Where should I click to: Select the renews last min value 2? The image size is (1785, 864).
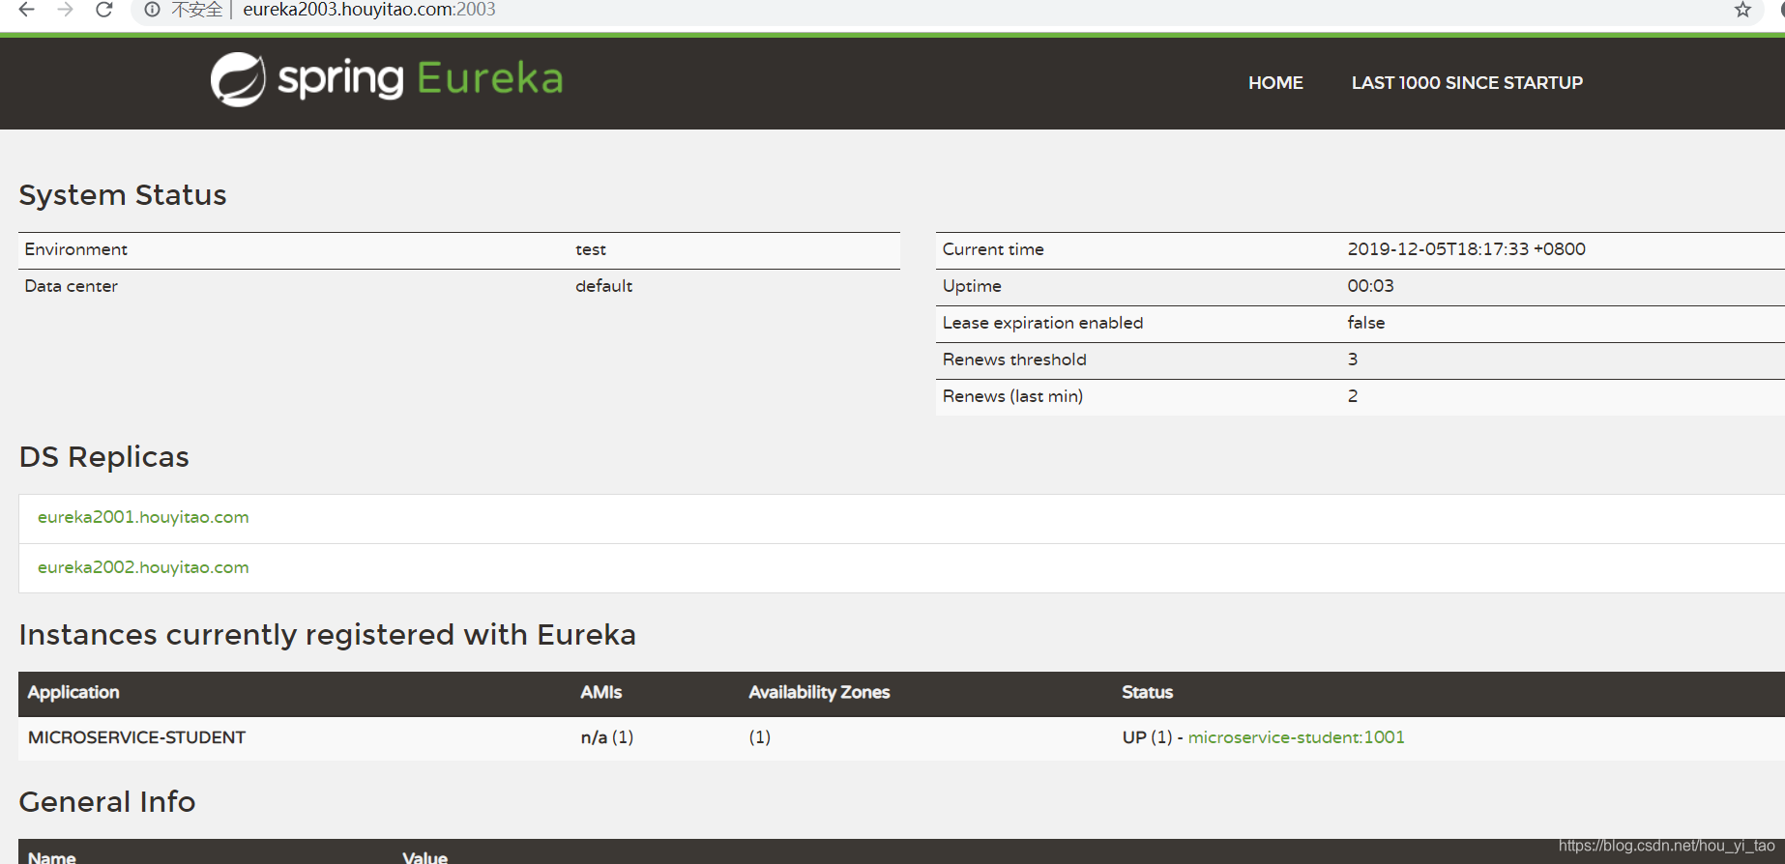pos(1353,396)
